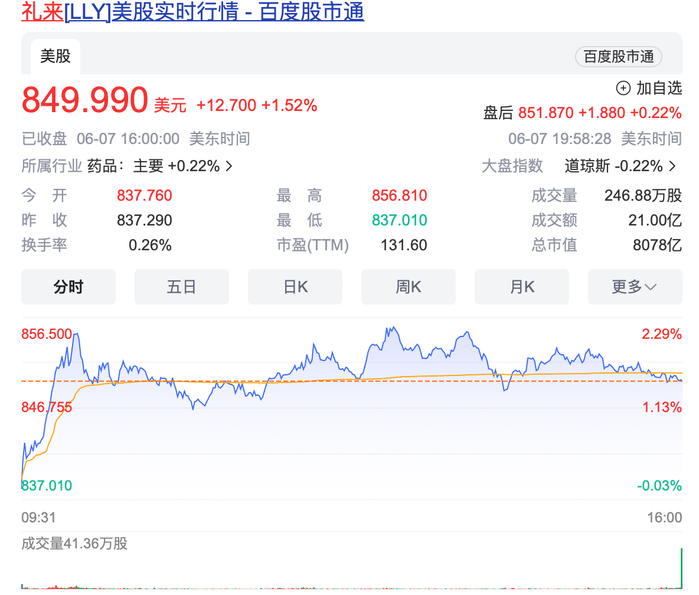Switch to the 分时 chart tab
Screen dimensions: 699x595
coord(68,287)
